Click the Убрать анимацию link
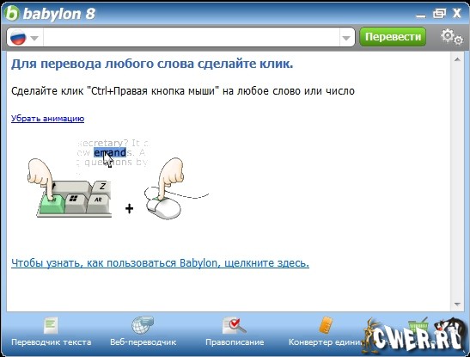 click(x=47, y=118)
